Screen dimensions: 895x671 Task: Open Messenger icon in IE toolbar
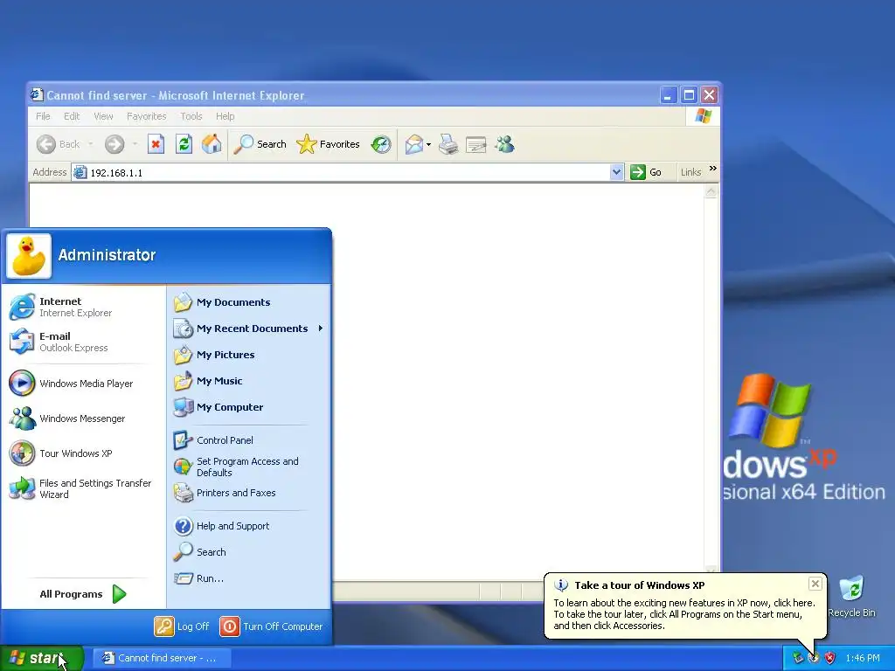[x=504, y=144]
